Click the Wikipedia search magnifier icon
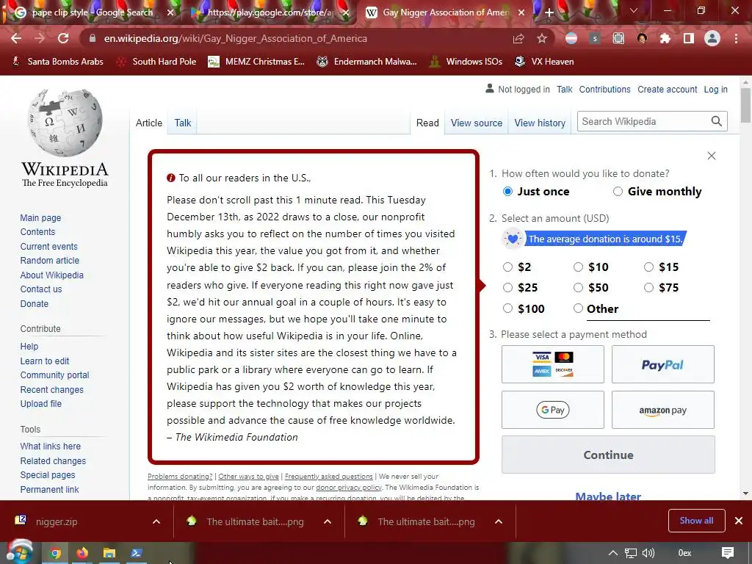 coord(717,121)
